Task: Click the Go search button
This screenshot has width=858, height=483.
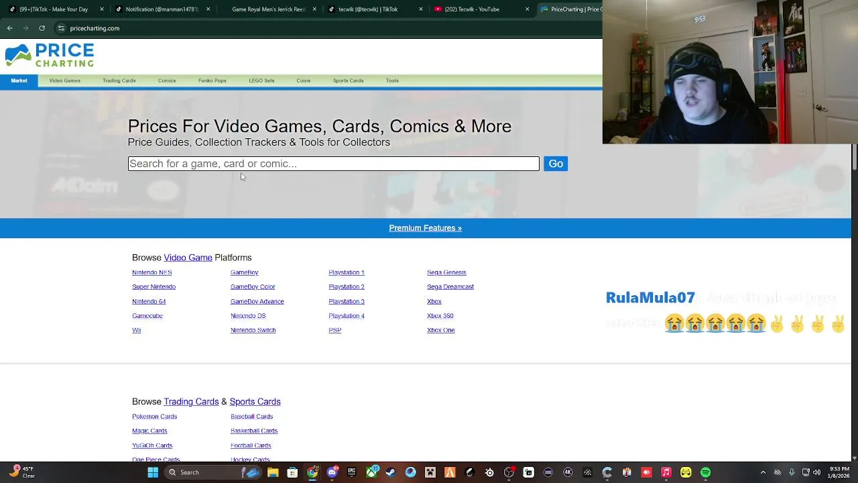Action: (x=556, y=164)
